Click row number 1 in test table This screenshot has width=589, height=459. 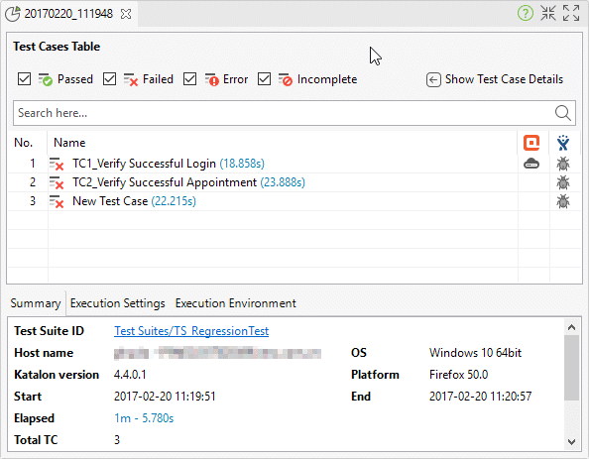click(x=33, y=164)
